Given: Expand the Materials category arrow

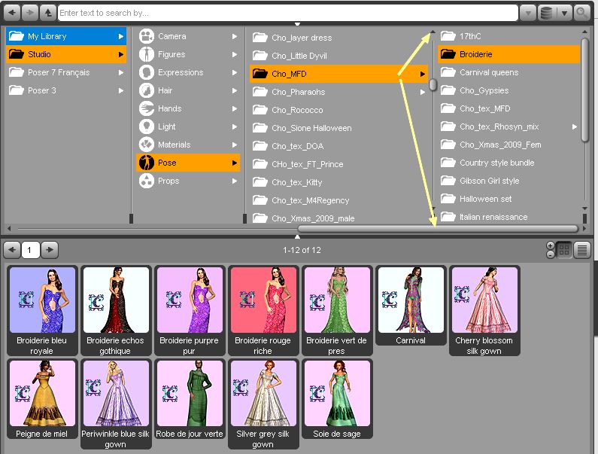Looking at the screenshot, I should coord(235,145).
